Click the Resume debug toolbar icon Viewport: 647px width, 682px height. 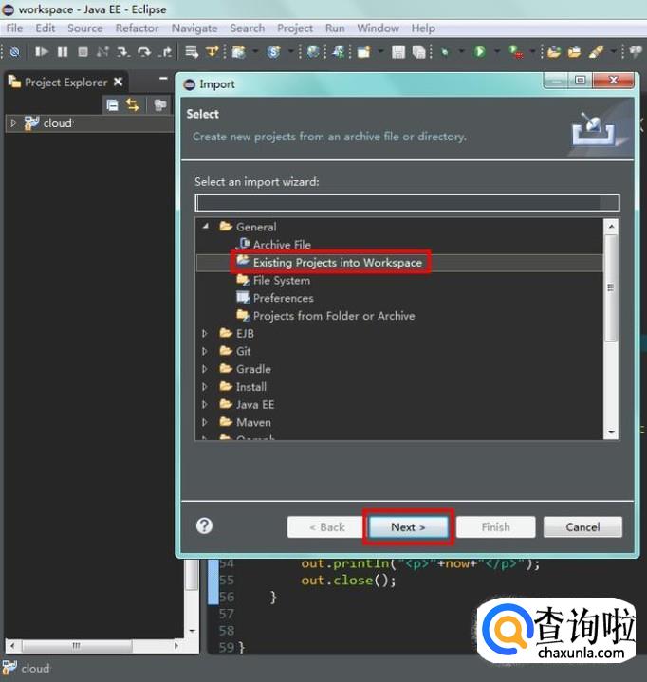42,52
